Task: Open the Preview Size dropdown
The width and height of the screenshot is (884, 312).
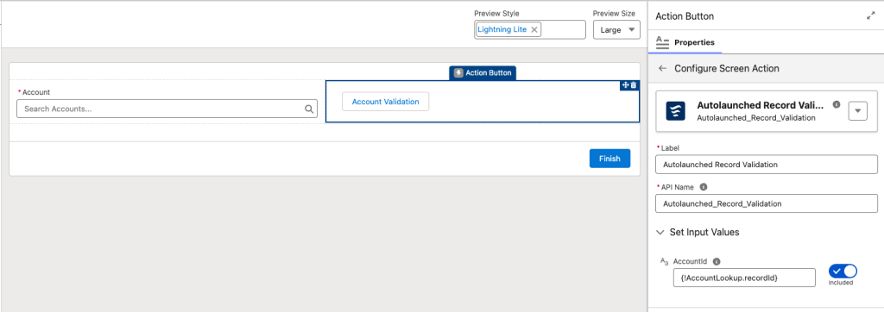Action: click(616, 30)
